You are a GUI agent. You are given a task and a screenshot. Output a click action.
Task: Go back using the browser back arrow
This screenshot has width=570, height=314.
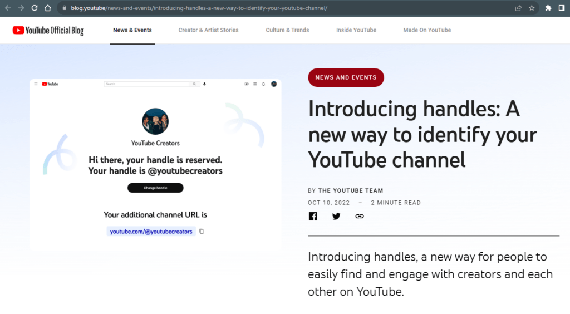click(x=8, y=8)
